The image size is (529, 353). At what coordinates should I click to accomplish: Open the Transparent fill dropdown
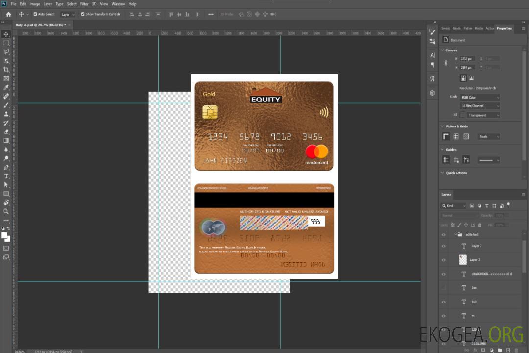point(483,115)
